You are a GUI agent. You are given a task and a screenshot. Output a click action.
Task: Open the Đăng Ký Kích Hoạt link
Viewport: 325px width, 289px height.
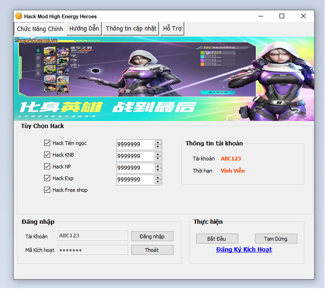coord(244,250)
